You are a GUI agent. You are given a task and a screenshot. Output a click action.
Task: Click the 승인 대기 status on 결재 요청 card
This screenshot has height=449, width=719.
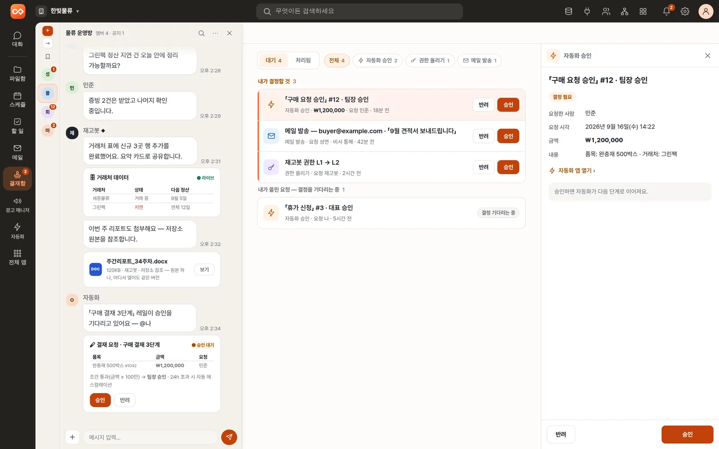[x=203, y=345]
